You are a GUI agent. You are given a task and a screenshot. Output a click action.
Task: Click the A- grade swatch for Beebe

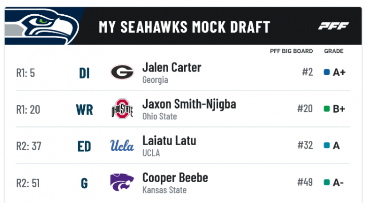click(x=327, y=182)
